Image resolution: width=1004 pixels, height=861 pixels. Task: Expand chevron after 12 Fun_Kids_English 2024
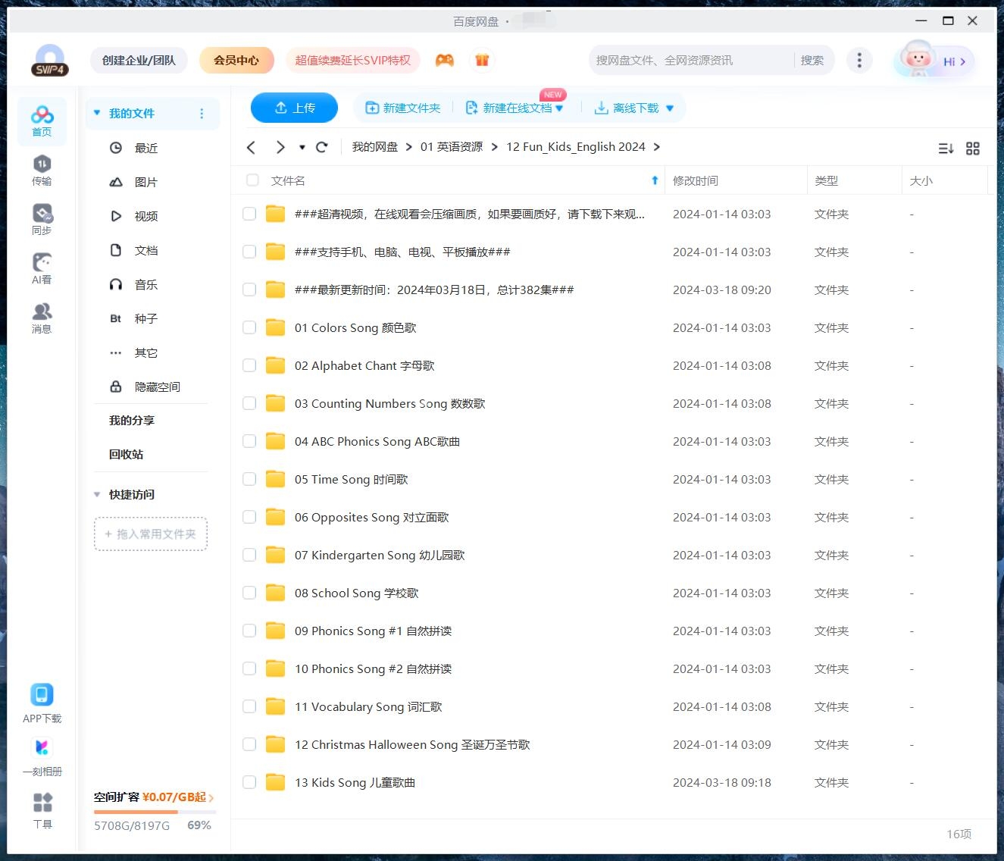coord(656,147)
